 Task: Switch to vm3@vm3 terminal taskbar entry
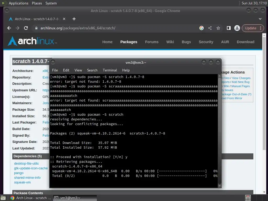coord(75,198)
